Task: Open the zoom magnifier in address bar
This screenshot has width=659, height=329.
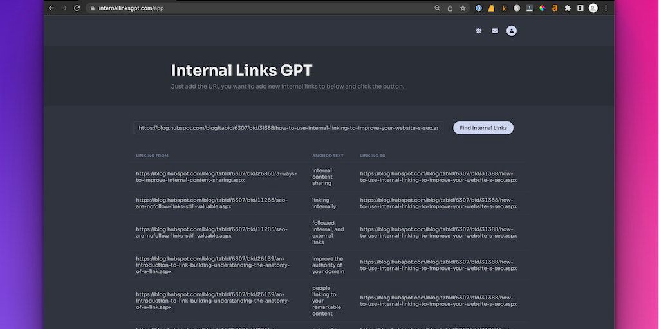Action: [x=437, y=8]
